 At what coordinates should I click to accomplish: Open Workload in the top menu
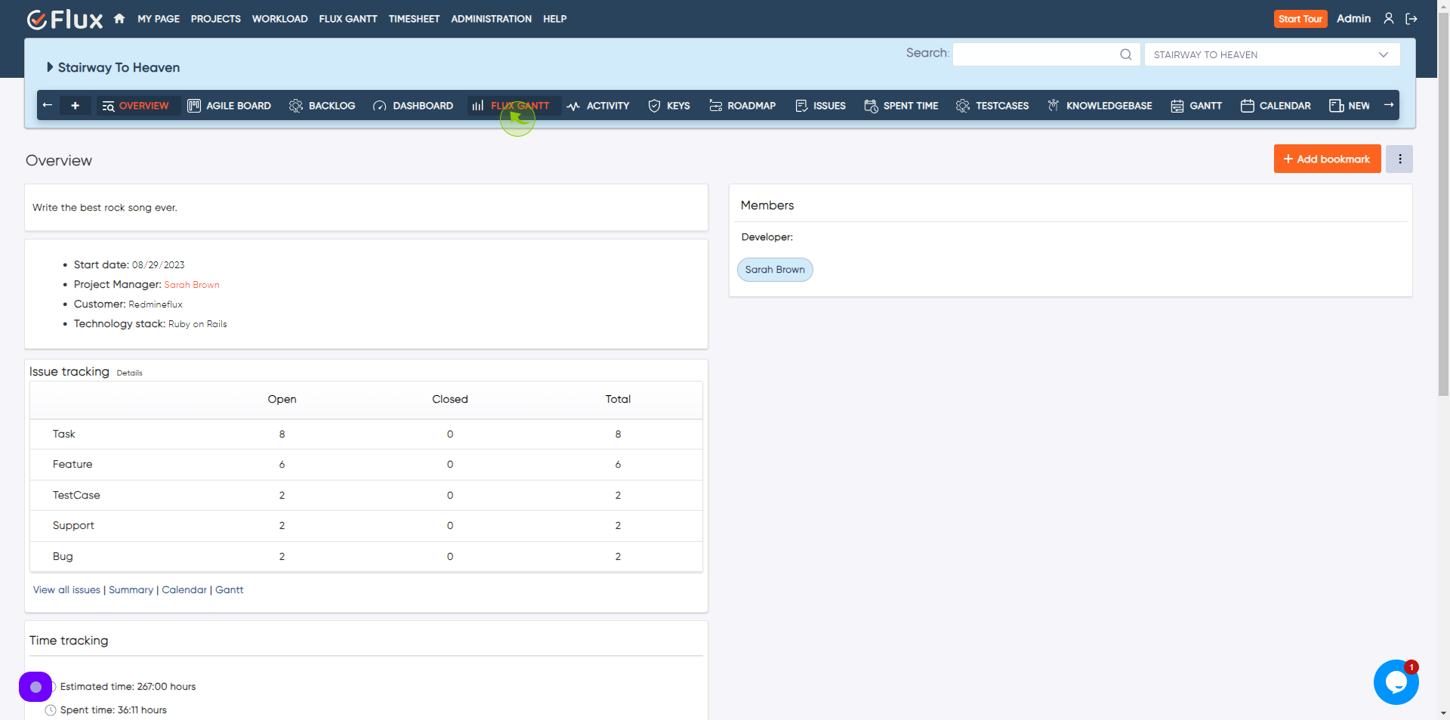pos(280,19)
